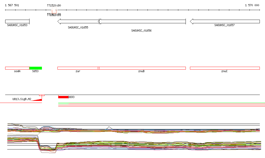
Task: Click the SAOUHSC_01656 text label
Action: pyautogui.click(x=141, y=31)
